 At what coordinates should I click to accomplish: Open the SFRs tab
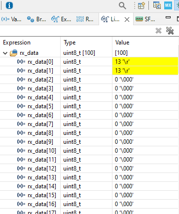(145, 19)
